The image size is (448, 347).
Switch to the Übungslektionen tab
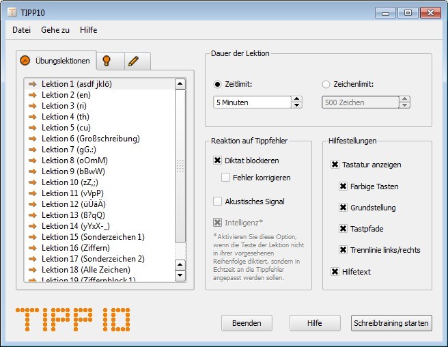click(x=56, y=61)
